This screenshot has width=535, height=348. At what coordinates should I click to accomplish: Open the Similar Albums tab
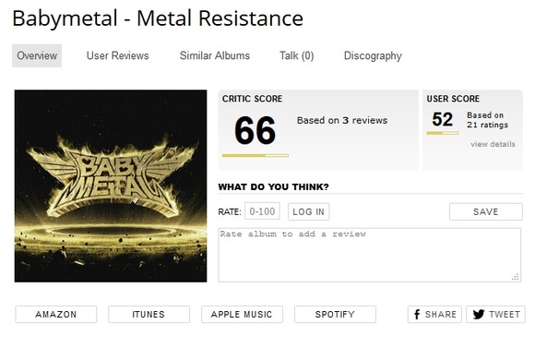point(215,55)
